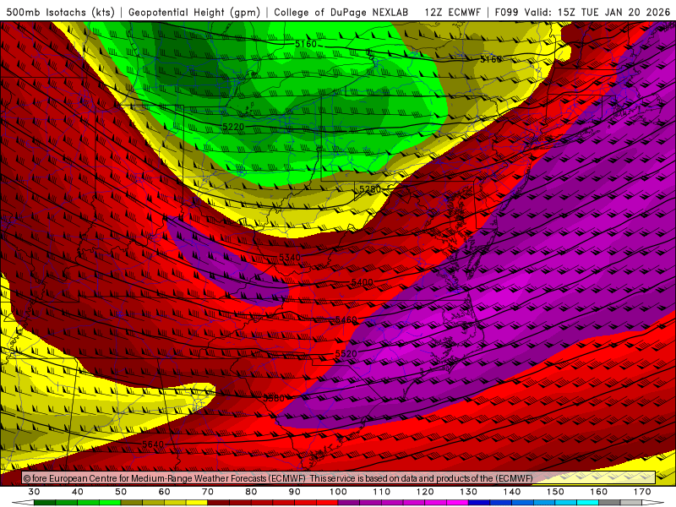
Task: Click 'Valid: 15Z TUE JAN 20 2026' text
Action: click(x=597, y=12)
